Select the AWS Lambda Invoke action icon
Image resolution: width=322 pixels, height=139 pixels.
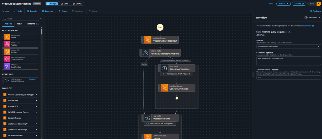(6, 36)
